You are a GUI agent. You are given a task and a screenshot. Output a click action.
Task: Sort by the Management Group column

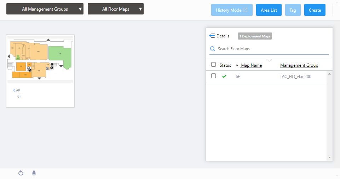(x=299, y=65)
